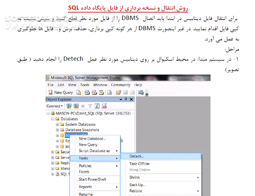Click the Stop square icon in Object Explorer
This screenshot has height=196, width=255.
[83, 106]
